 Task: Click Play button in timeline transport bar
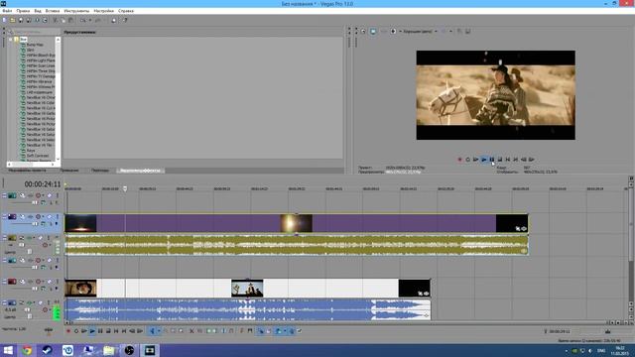point(92,331)
